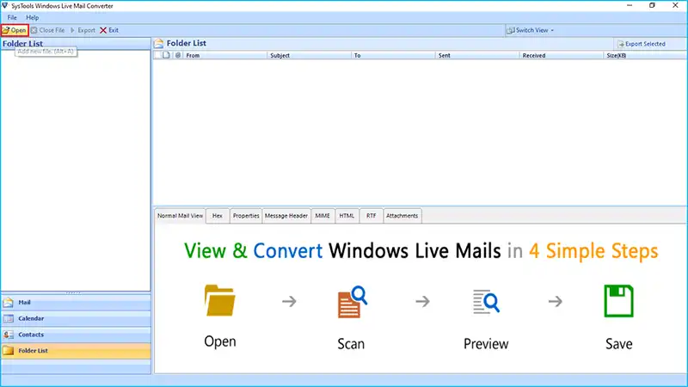Switch to the HTML tab
688x387 pixels.
pyautogui.click(x=347, y=216)
